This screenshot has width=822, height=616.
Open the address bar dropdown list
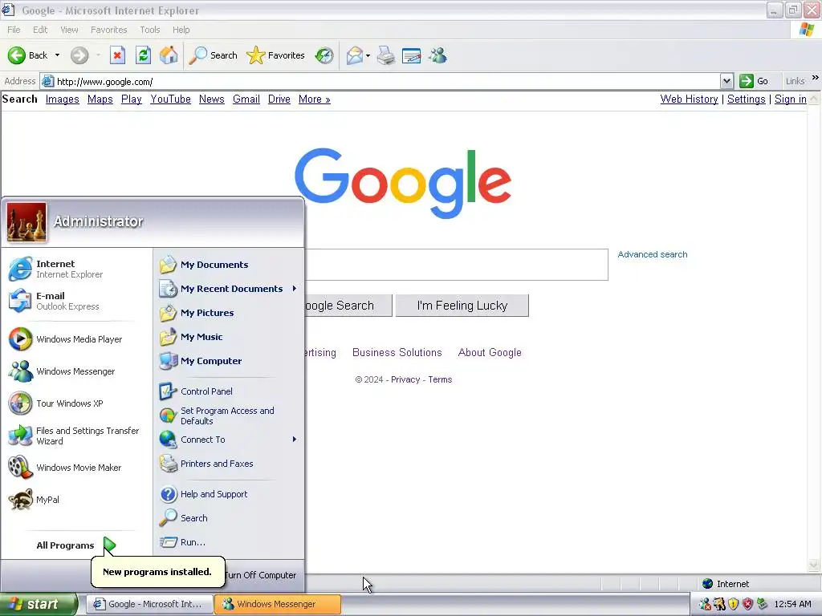(726, 81)
